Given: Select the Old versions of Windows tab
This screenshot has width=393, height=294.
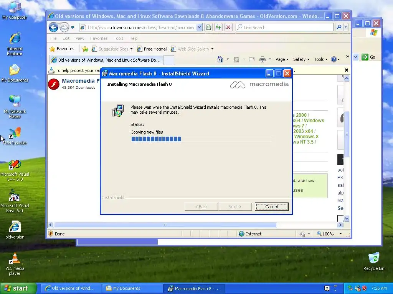Looking at the screenshot, I should point(106,60).
